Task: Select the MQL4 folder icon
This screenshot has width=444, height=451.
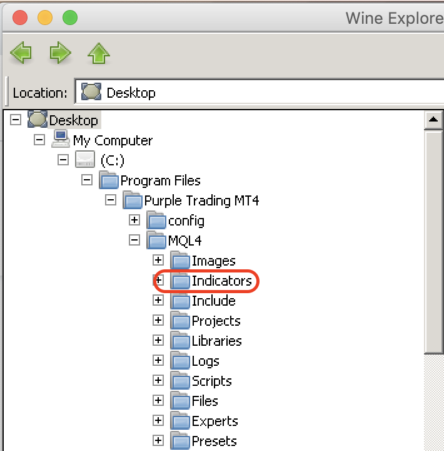Action: (x=156, y=240)
